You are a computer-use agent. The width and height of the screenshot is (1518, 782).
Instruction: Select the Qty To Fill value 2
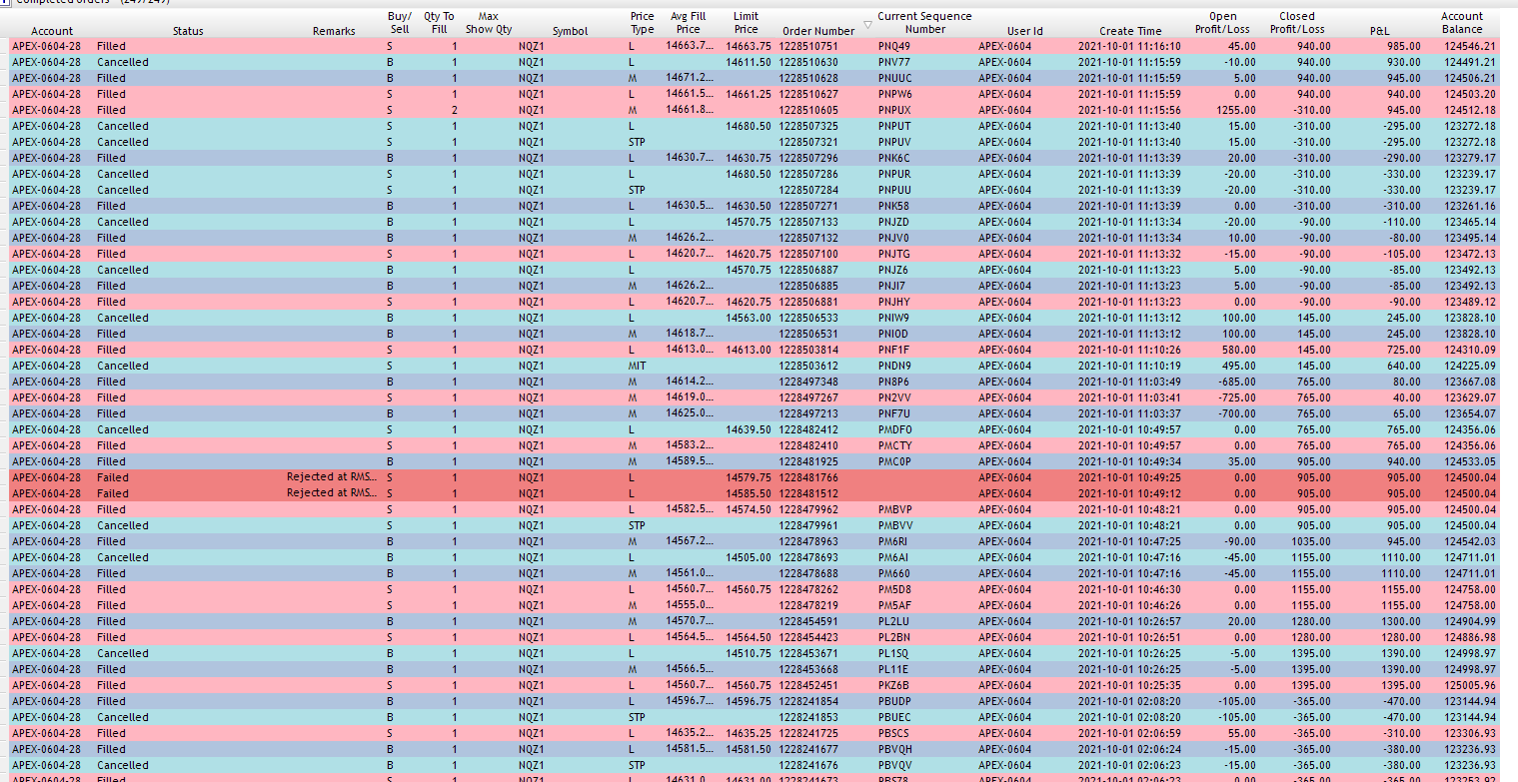tap(454, 110)
